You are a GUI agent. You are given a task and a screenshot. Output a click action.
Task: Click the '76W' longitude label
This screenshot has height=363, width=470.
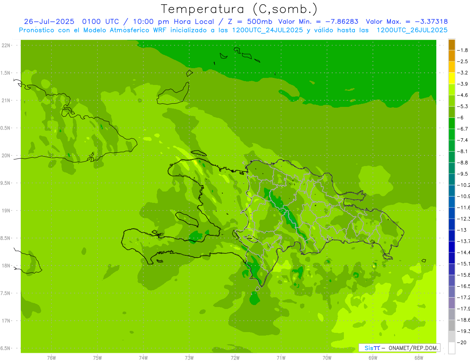pos(51,358)
